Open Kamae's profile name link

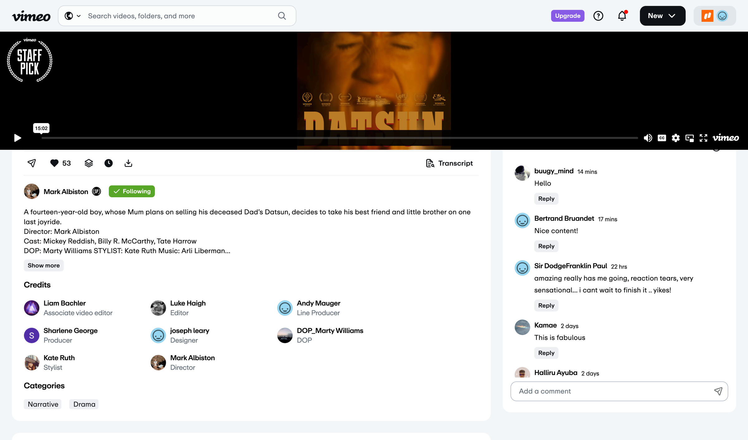(x=545, y=325)
